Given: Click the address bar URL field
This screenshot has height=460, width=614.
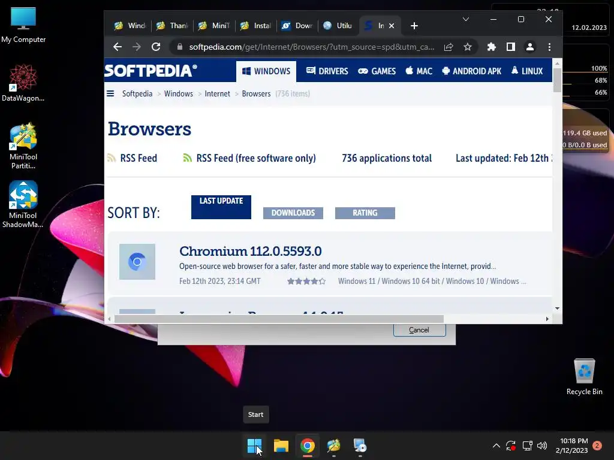Looking at the screenshot, I should [311, 47].
